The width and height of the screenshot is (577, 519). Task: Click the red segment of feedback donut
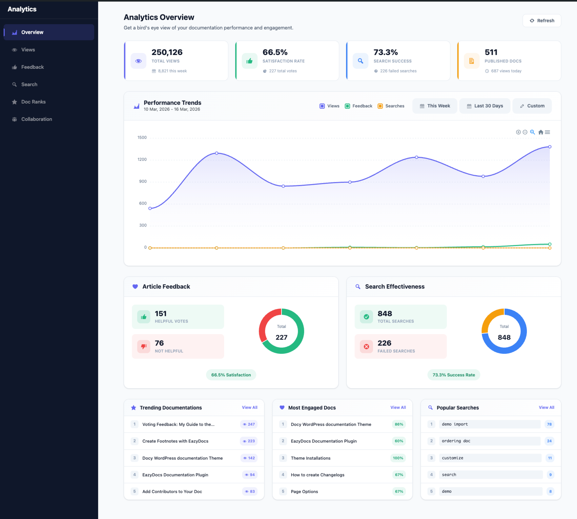(265, 322)
